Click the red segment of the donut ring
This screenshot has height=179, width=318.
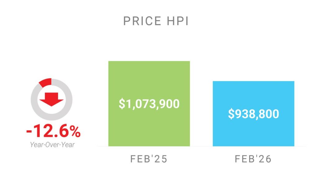tap(45, 83)
